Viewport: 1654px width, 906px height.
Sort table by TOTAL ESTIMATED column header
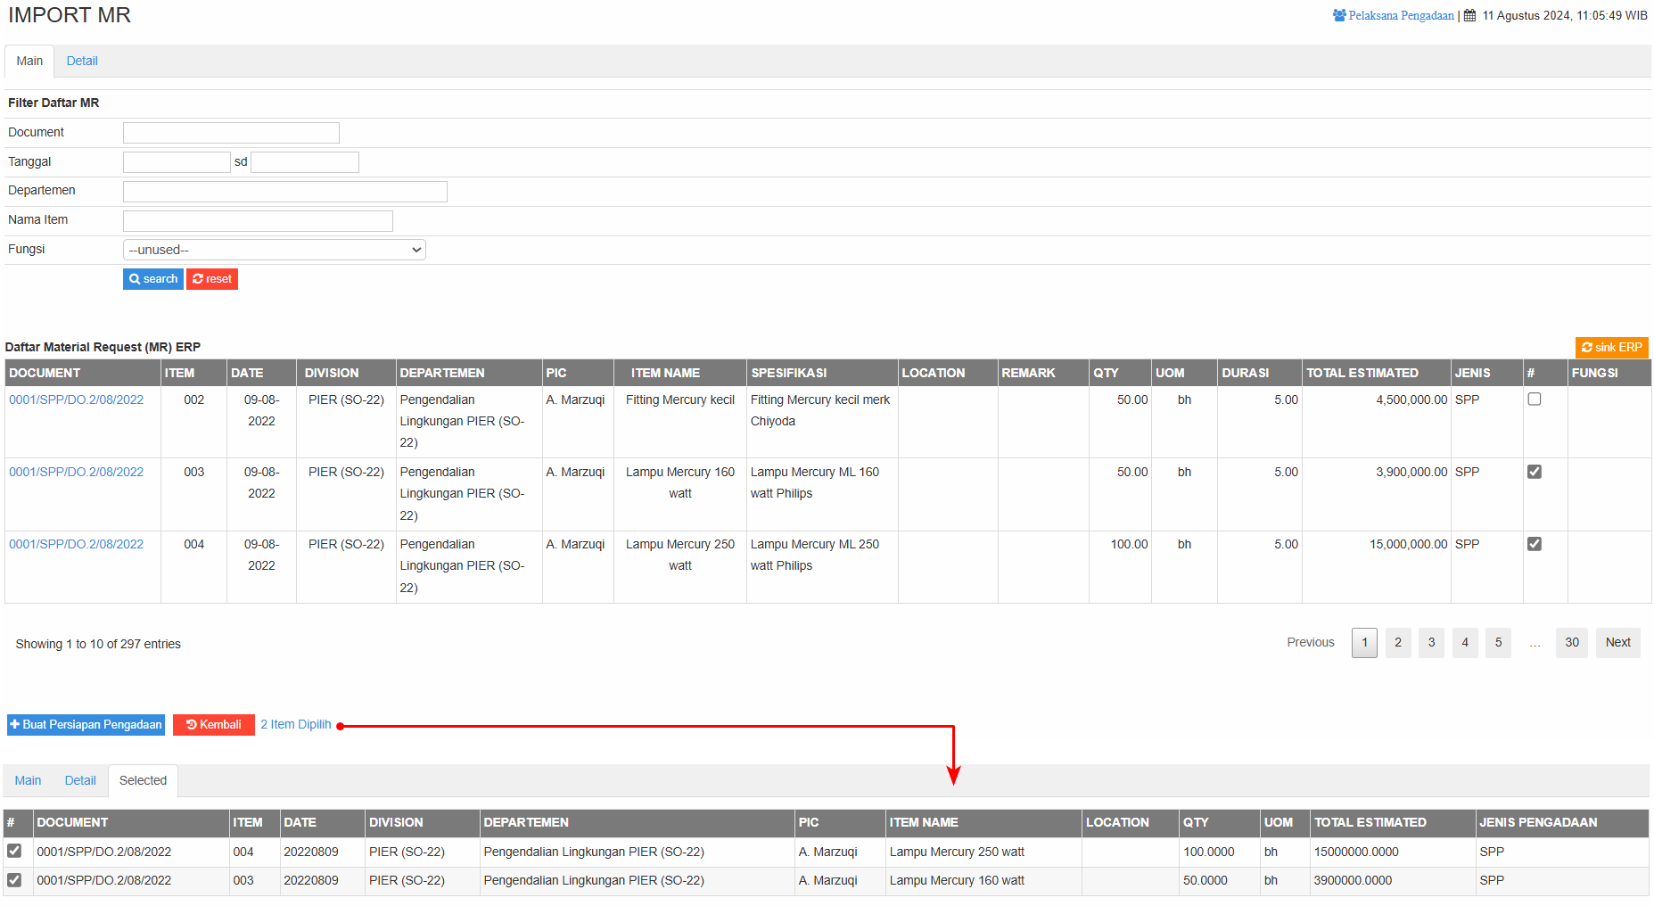coord(1362,373)
